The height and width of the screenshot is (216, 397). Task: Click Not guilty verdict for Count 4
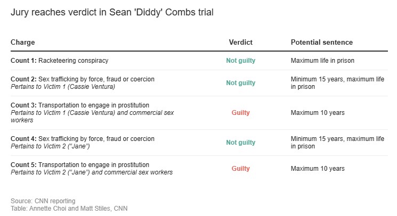[240, 143]
